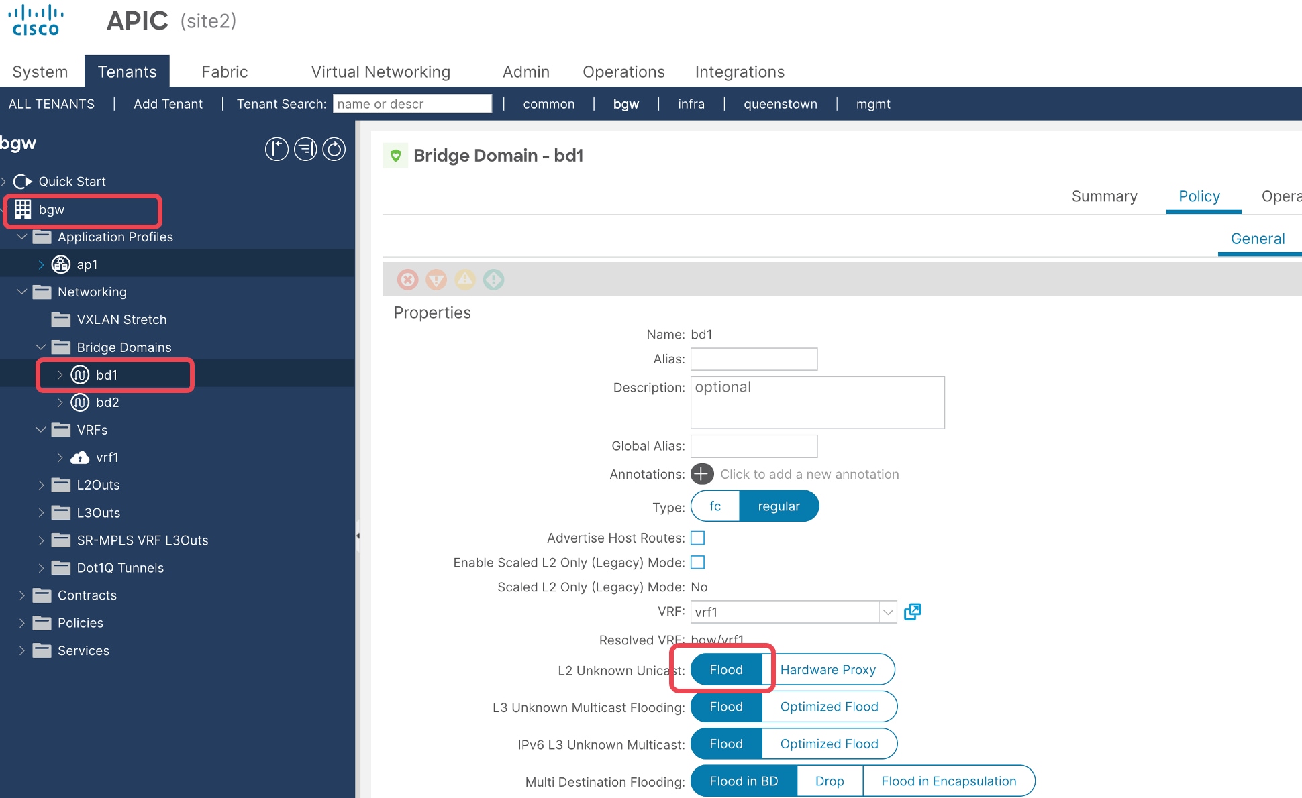
Task: Set IPv6 L3 Unknown Multicast to Optimized Flood
Action: coord(829,744)
